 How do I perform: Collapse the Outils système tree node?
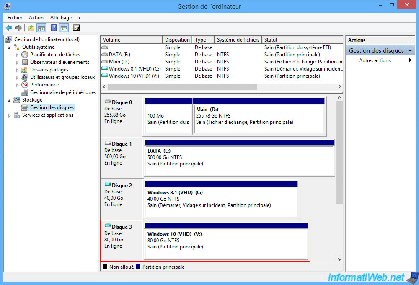[x=10, y=47]
